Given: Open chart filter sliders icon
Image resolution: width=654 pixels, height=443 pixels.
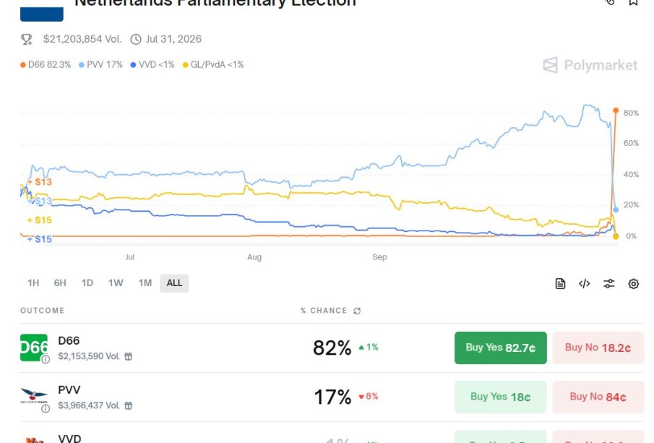Looking at the screenshot, I should [609, 284].
